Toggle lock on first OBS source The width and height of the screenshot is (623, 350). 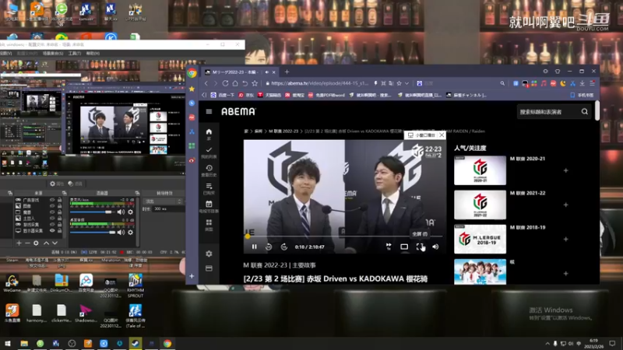(x=60, y=200)
